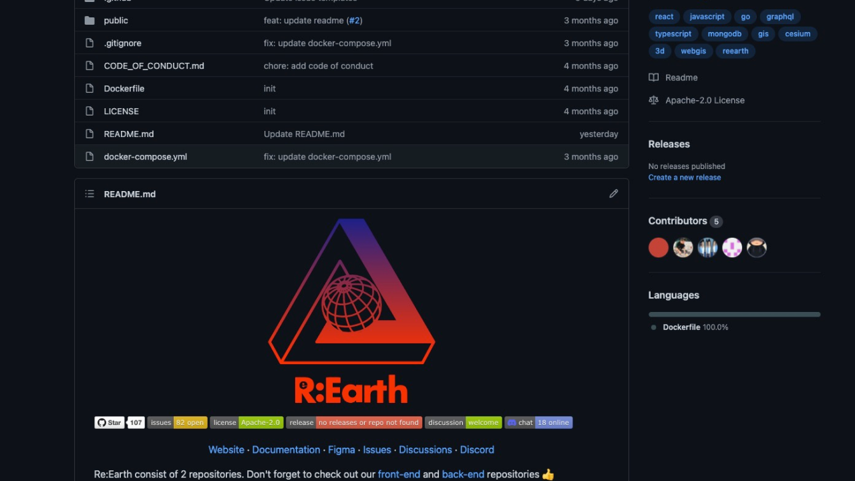Click the scale icon beside Apache-2.0 License
The image size is (855, 481).
[654, 100]
